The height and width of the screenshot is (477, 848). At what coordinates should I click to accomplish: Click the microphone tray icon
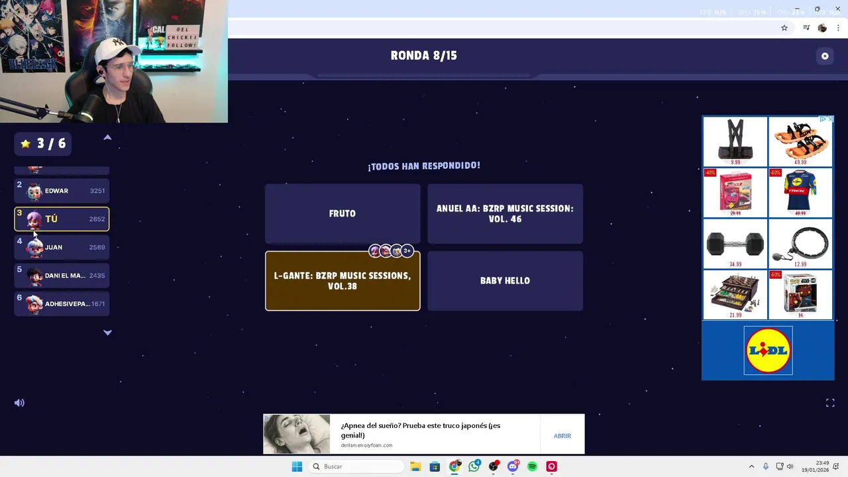click(766, 466)
